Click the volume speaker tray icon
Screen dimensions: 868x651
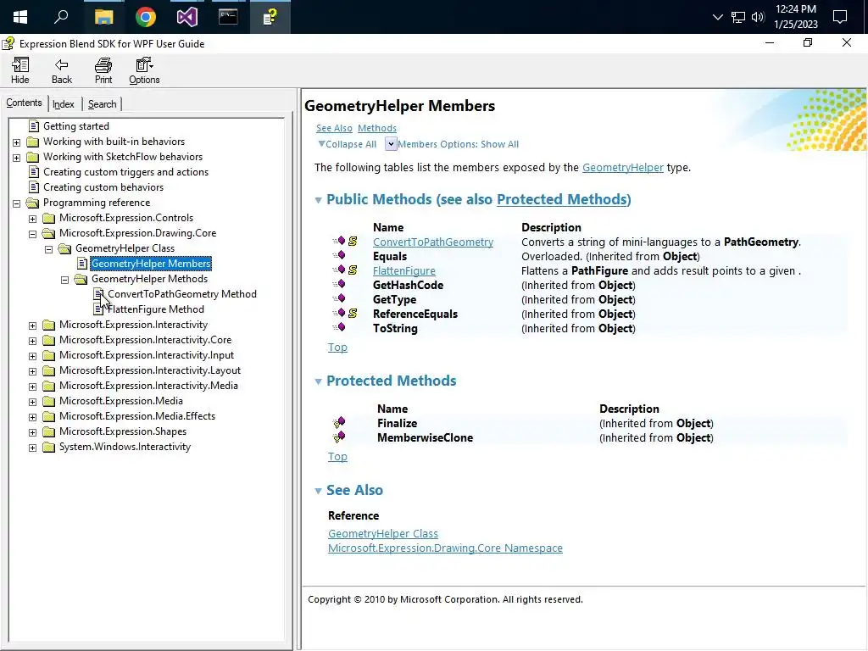point(758,17)
